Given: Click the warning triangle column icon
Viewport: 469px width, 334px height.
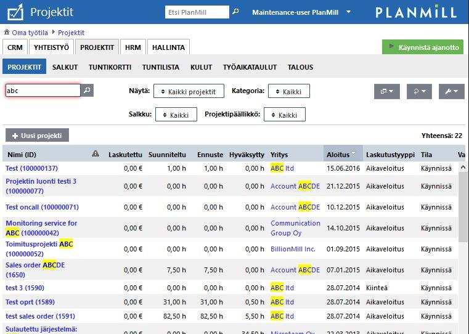Looking at the screenshot, I should click(96, 153).
